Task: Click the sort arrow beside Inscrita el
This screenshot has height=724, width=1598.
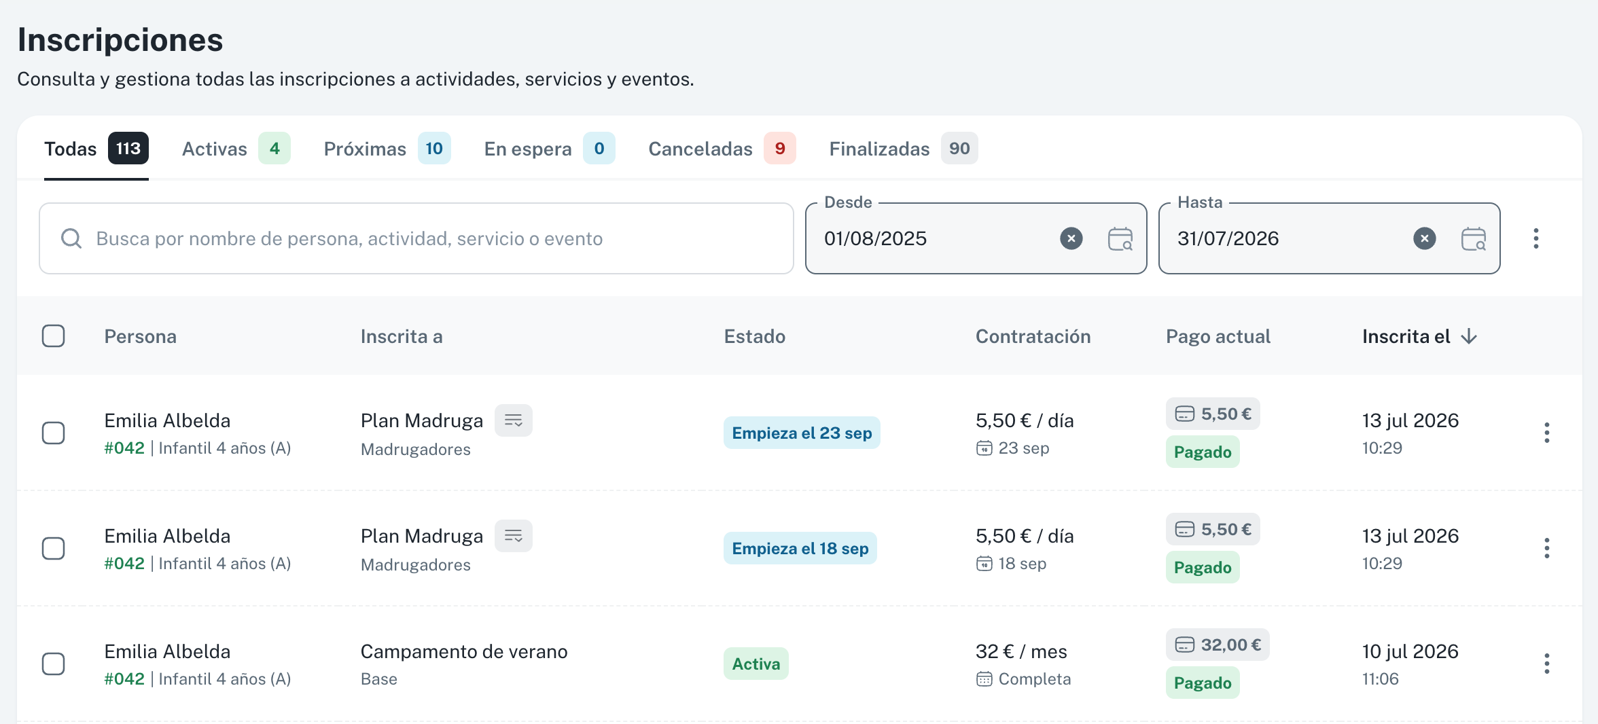Action: (x=1469, y=336)
